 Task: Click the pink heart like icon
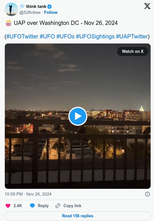point(8,206)
